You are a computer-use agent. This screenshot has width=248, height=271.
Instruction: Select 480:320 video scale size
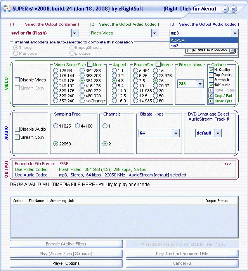point(82,96)
